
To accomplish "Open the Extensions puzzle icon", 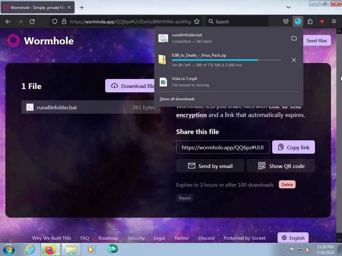I will 310,22.
